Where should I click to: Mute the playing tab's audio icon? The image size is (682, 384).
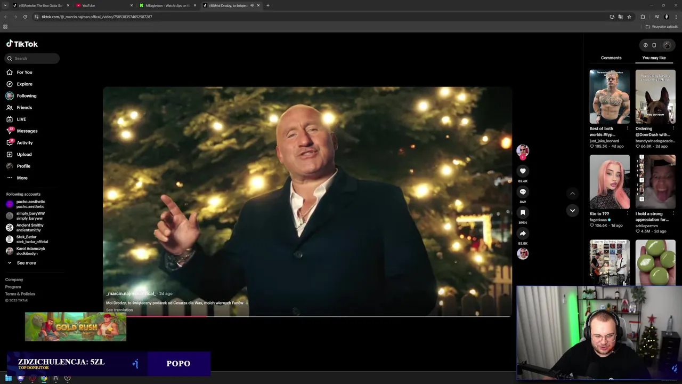pos(252,5)
